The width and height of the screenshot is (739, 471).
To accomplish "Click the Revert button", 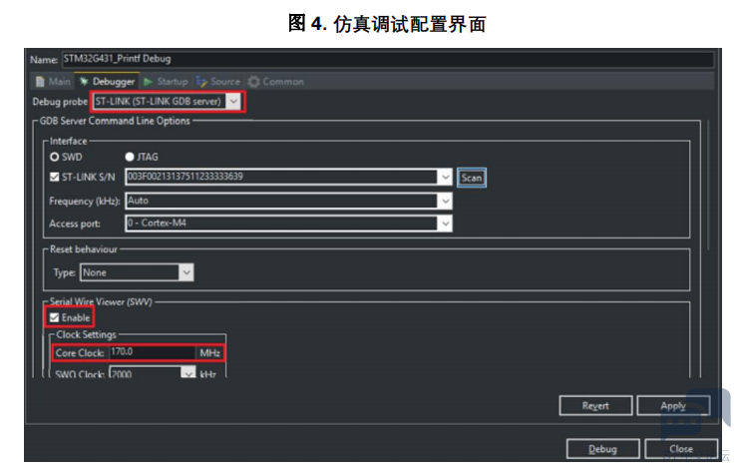I will tap(595, 406).
